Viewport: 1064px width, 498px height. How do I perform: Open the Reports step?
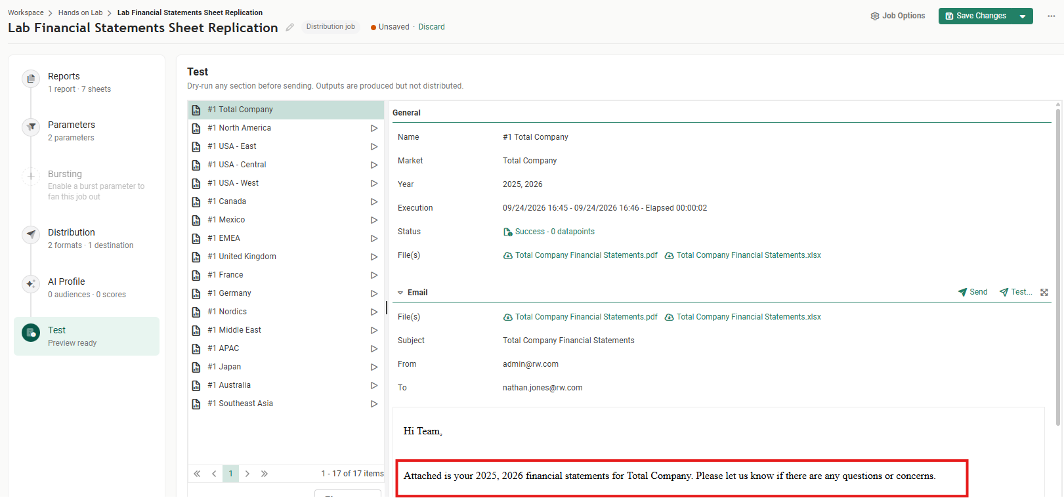pos(87,82)
